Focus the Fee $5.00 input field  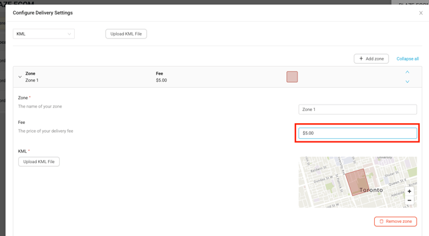(x=357, y=133)
